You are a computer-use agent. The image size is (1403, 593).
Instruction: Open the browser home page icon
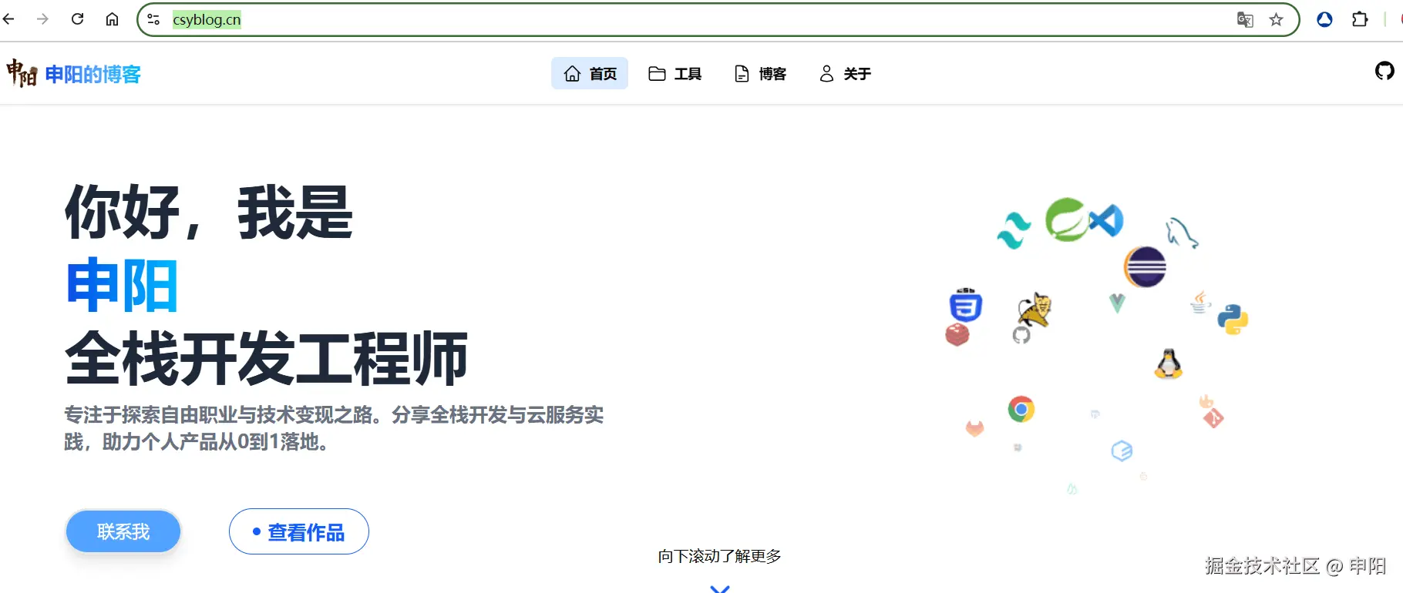tap(112, 19)
